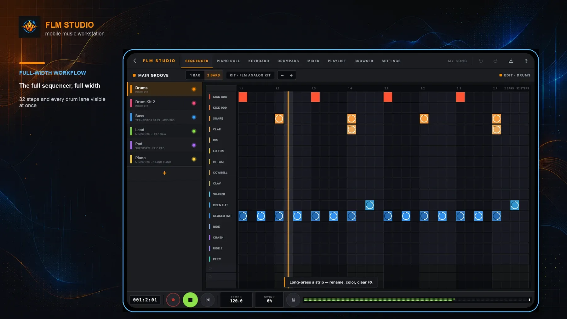Toggle the green dot on Lead track
The image size is (567, 319).
194,131
